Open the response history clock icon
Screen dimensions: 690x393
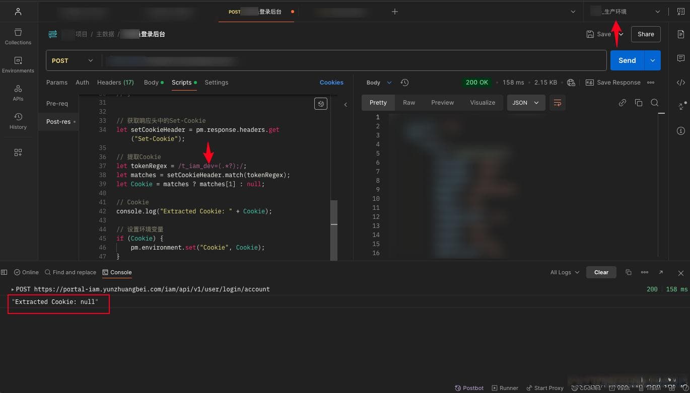point(404,83)
